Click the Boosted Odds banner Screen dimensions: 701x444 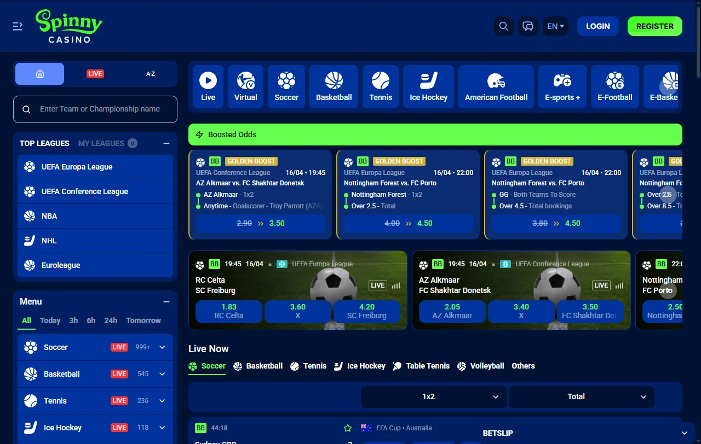(435, 135)
